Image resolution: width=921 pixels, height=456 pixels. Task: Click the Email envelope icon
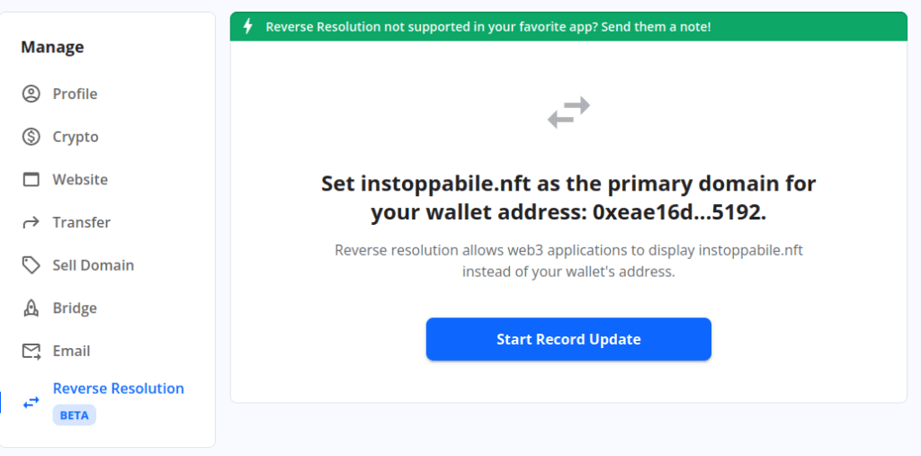point(31,351)
